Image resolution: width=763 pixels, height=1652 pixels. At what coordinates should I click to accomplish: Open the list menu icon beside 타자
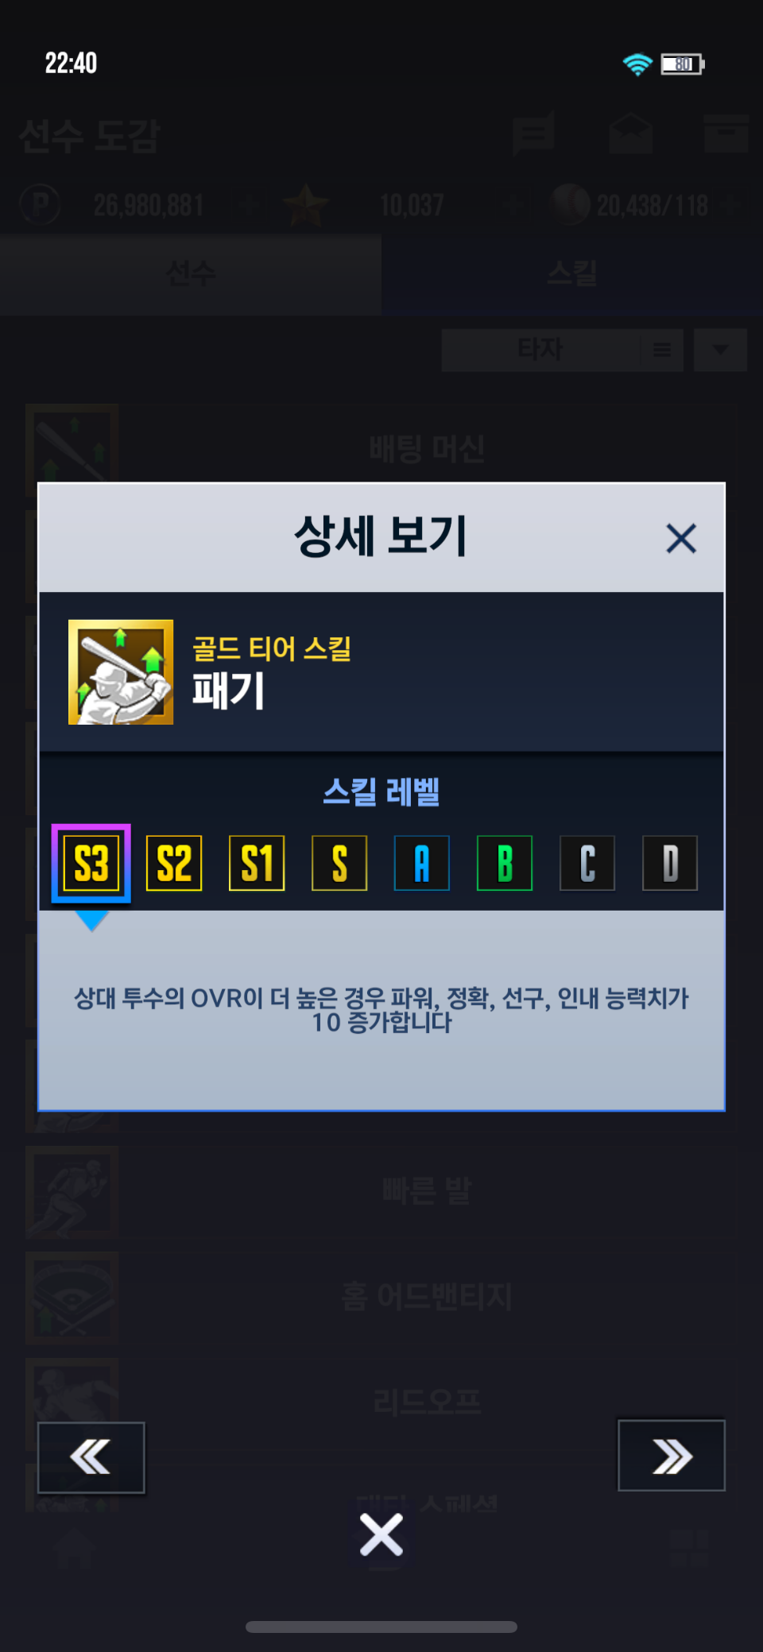point(662,350)
